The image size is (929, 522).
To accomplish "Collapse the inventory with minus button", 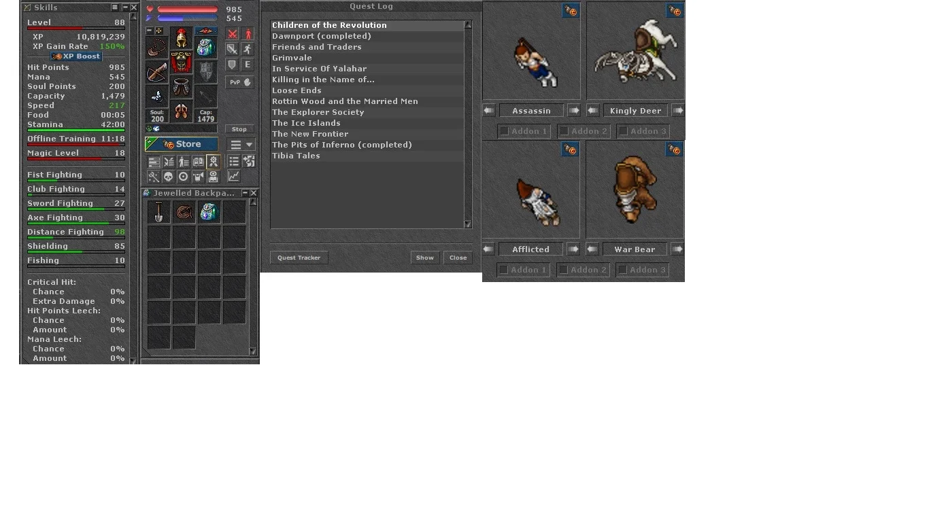I will [150, 31].
